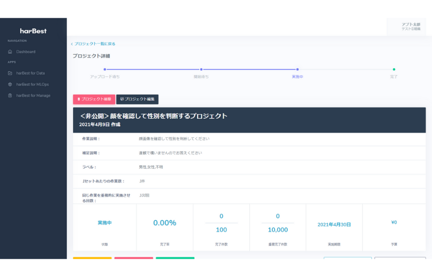Screen dimensions: 432x277
Task: Click the harBest for Manage clipboard icon
Action: click(x=10, y=95)
